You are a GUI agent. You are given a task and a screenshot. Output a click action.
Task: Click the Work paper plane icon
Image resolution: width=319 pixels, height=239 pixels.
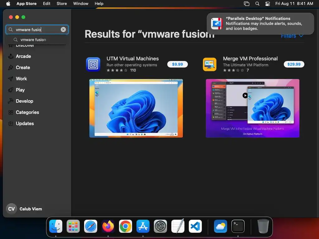(11, 79)
